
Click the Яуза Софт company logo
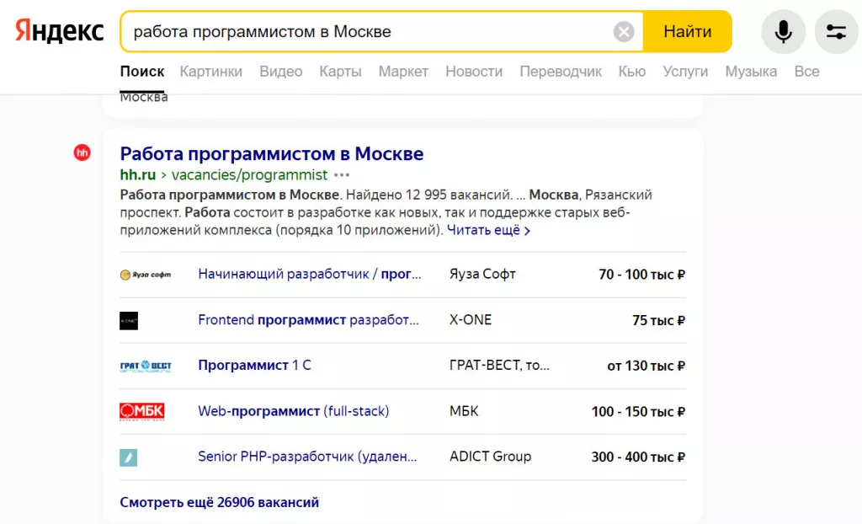(145, 275)
